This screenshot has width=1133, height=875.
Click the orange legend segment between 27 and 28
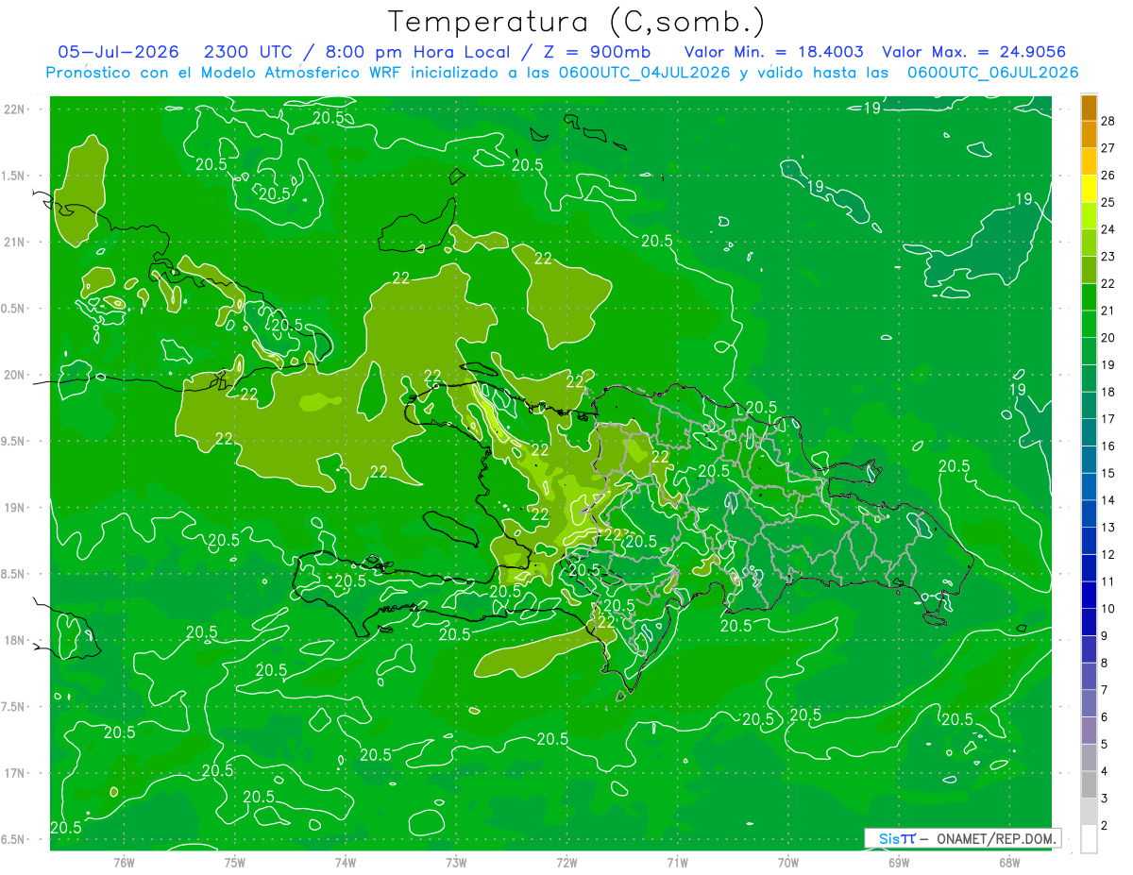point(1089,134)
